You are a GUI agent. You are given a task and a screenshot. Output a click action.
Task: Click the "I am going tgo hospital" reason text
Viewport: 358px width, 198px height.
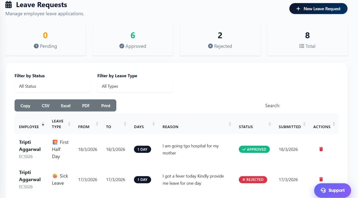pos(191,150)
